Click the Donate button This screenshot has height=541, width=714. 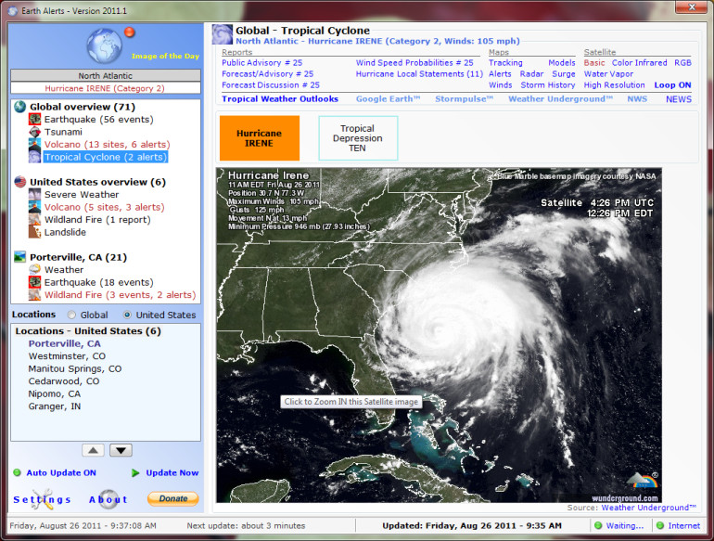coord(173,499)
